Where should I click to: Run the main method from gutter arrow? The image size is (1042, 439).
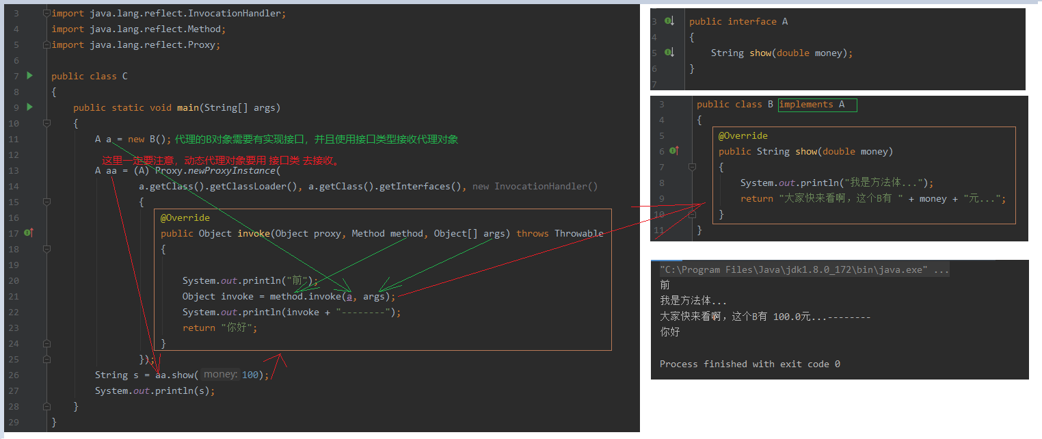29,107
